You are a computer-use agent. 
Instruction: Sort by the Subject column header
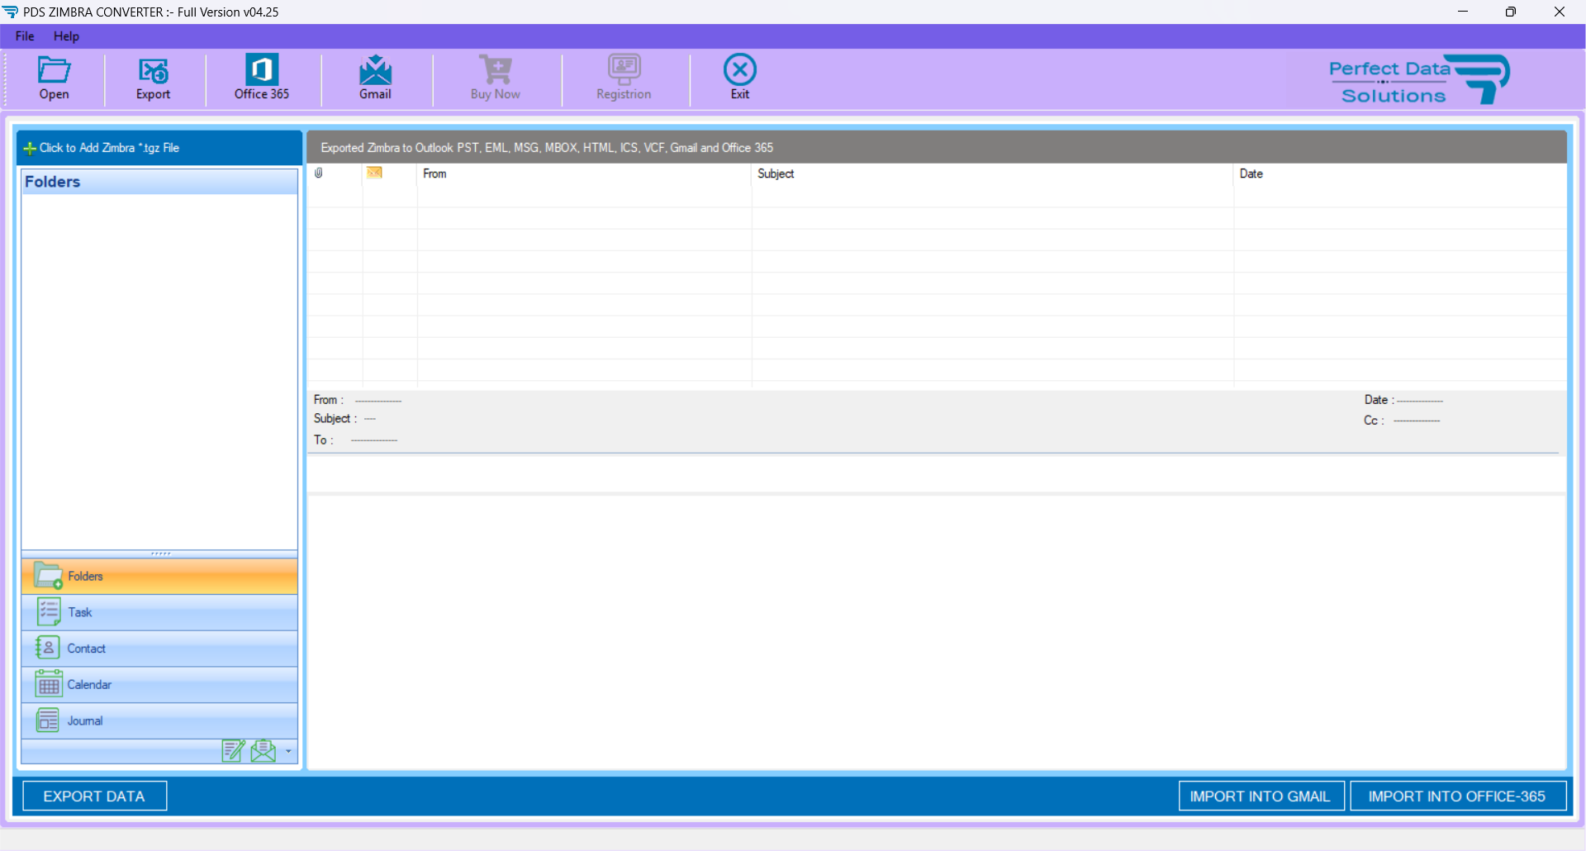[x=992, y=174]
